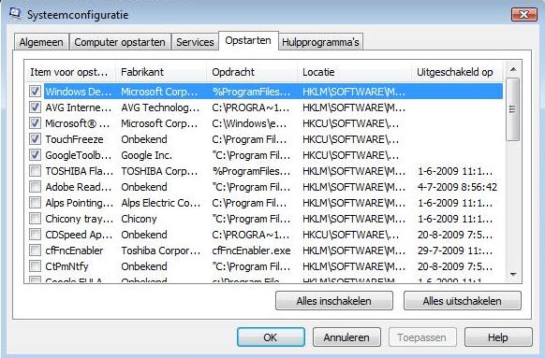545x358 pixels.
Task: Sort by the Uitgeschakeld op column header
Action: [x=457, y=72]
